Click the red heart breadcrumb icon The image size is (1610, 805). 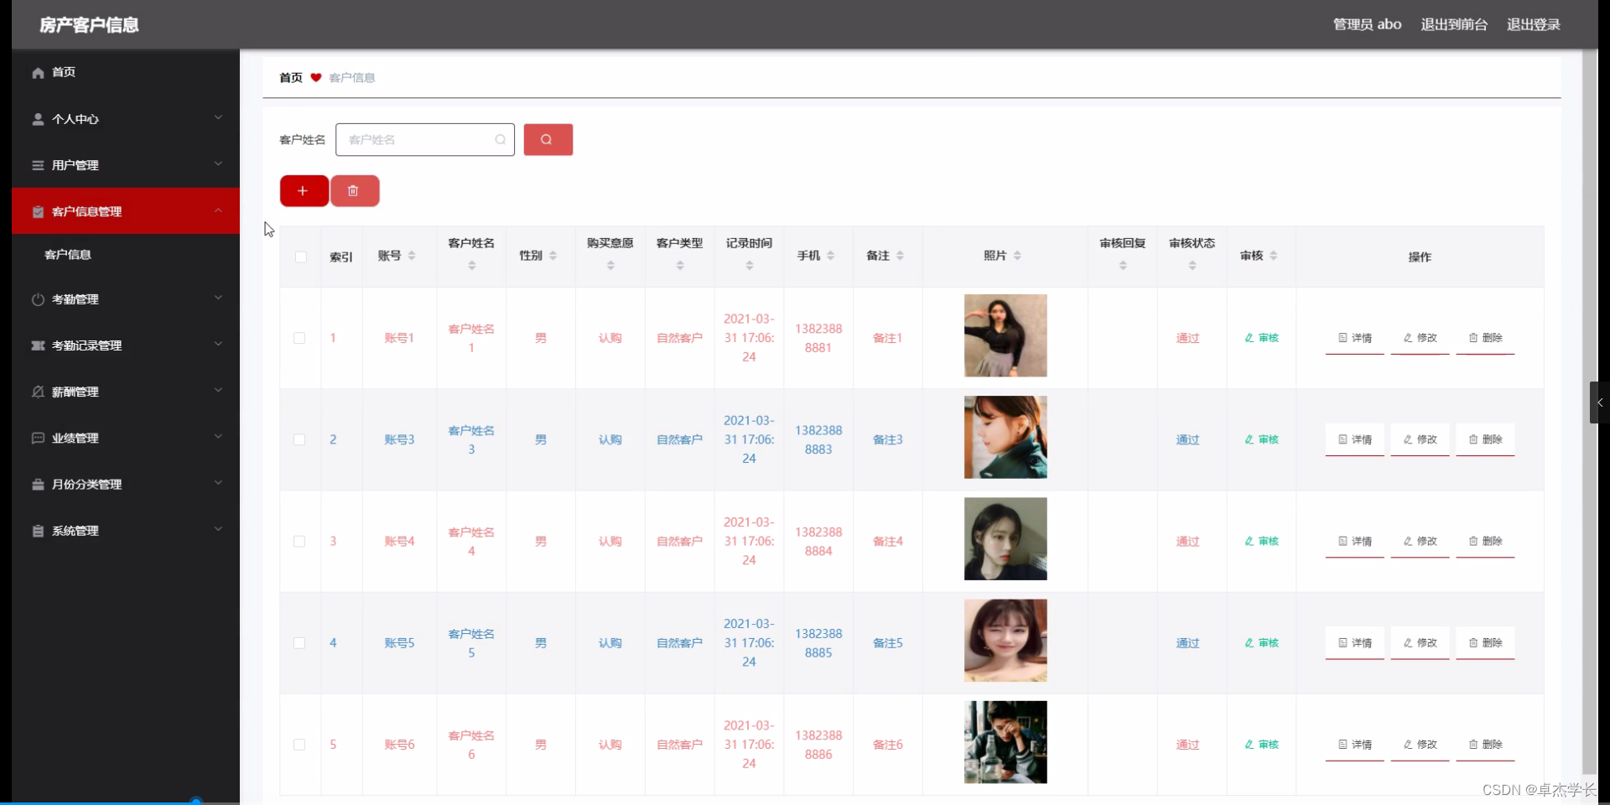click(x=316, y=78)
